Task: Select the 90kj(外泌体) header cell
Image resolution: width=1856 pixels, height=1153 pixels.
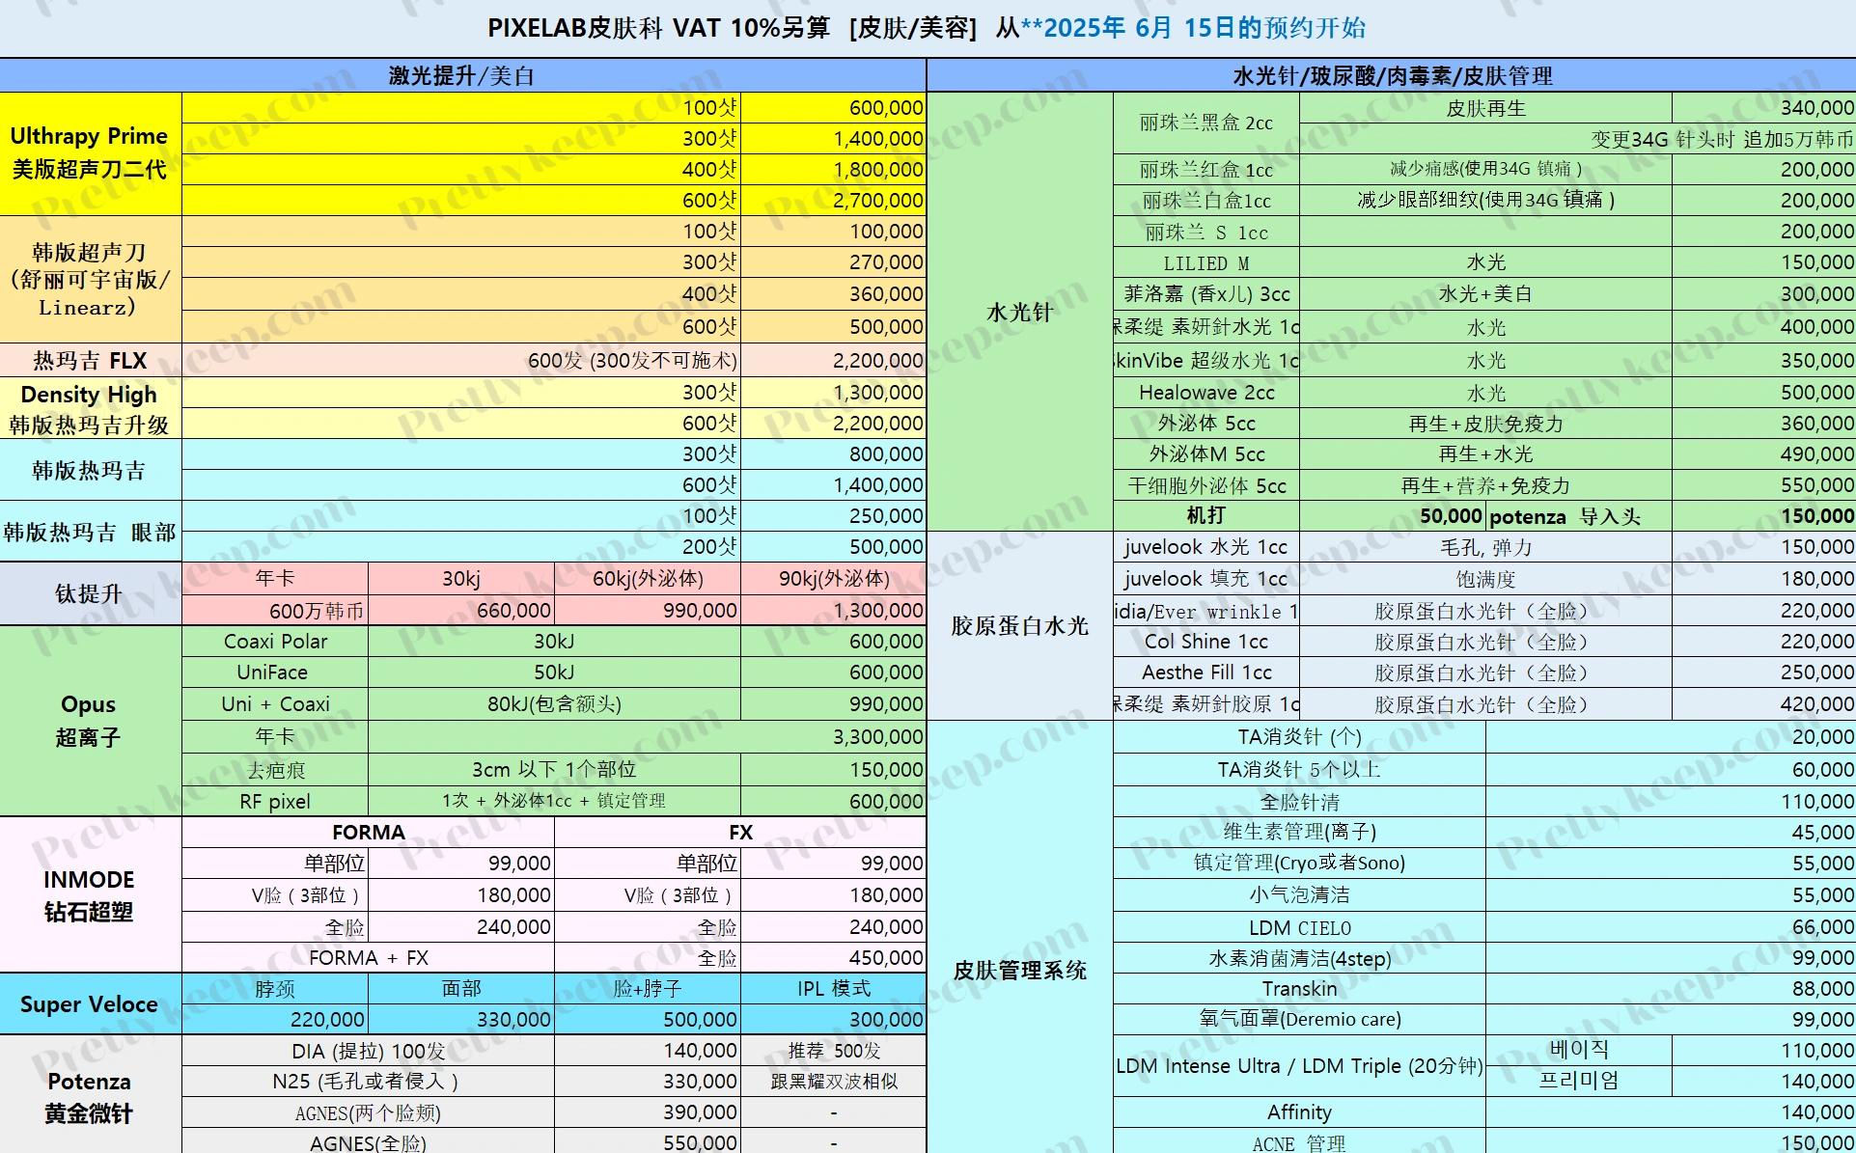Action: coord(834,578)
